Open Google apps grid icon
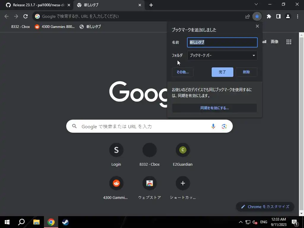This screenshot has width=304, height=228. [289, 42]
